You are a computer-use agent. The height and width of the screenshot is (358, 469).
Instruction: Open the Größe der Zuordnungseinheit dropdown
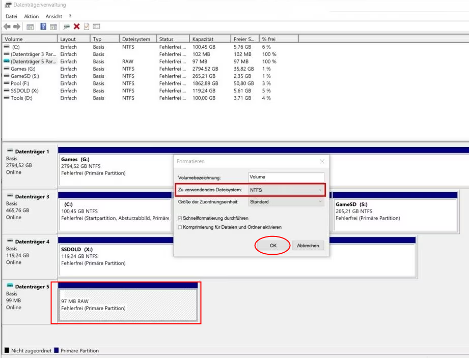coord(321,201)
